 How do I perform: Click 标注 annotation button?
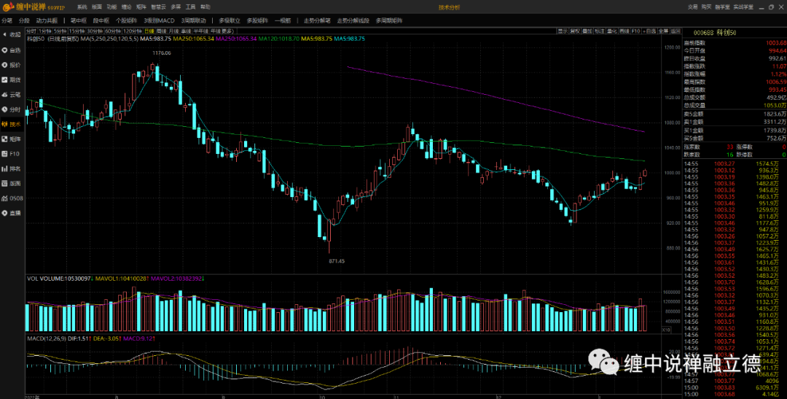(600, 31)
